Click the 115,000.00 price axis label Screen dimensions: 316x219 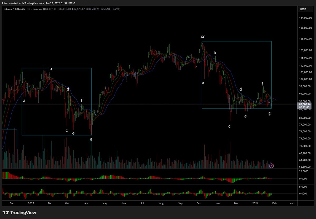305,58
